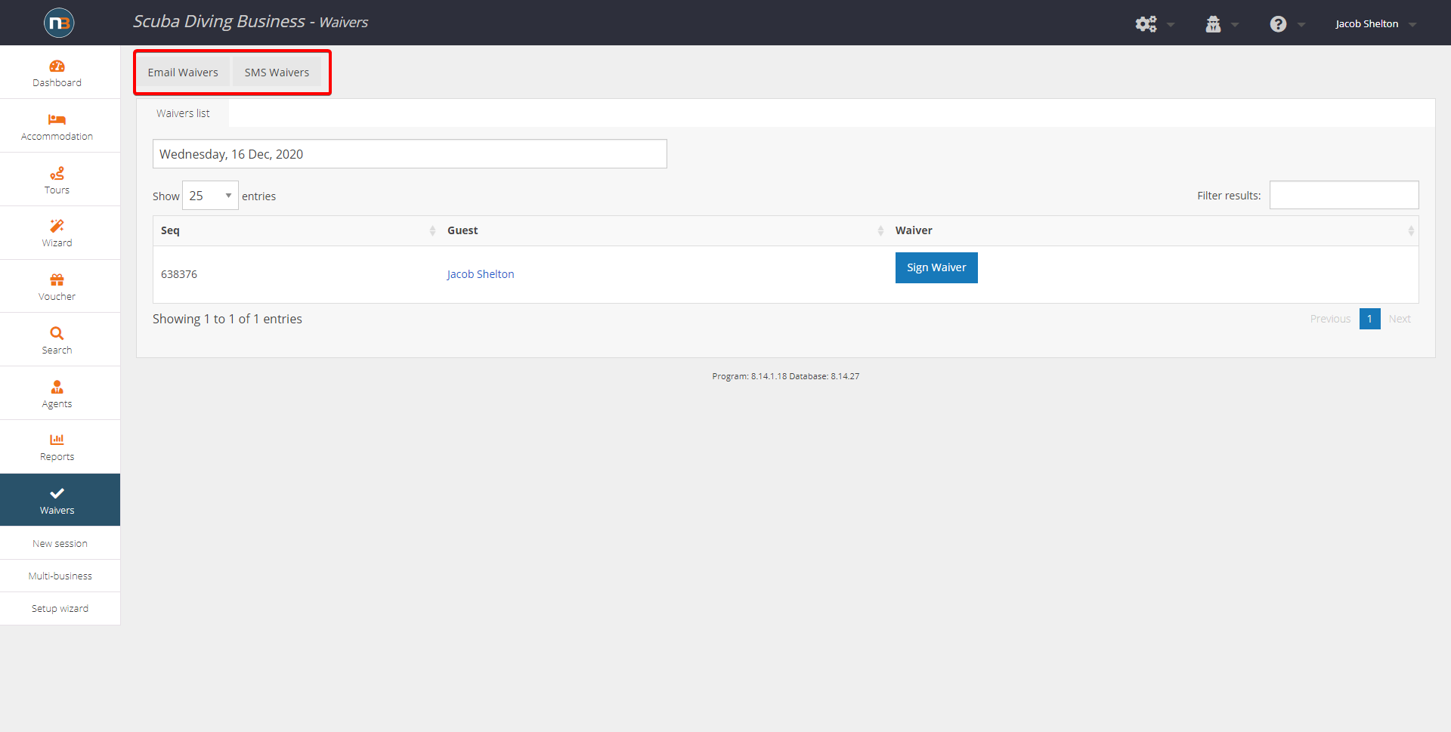This screenshot has height=732, width=1451.
Task: Expand the Jacob Shelton user menu
Action: pyautogui.click(x=1375, y=24)
